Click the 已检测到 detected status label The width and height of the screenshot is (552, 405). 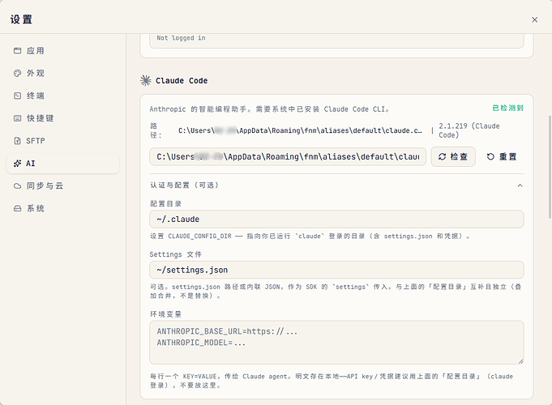[507, 108]
